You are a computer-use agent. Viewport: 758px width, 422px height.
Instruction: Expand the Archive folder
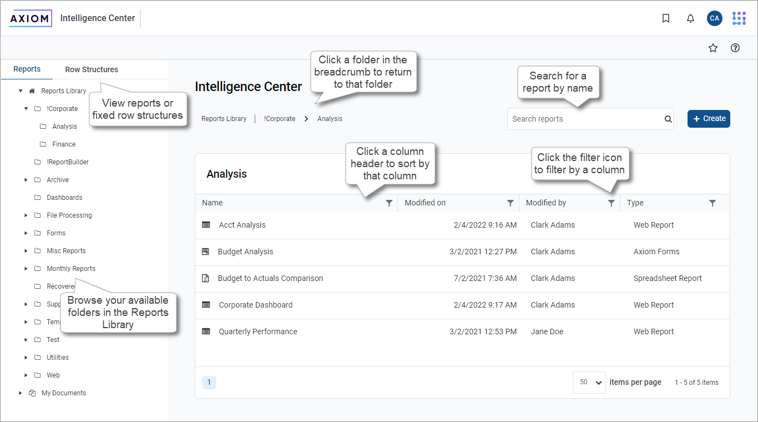pos(26,180)
